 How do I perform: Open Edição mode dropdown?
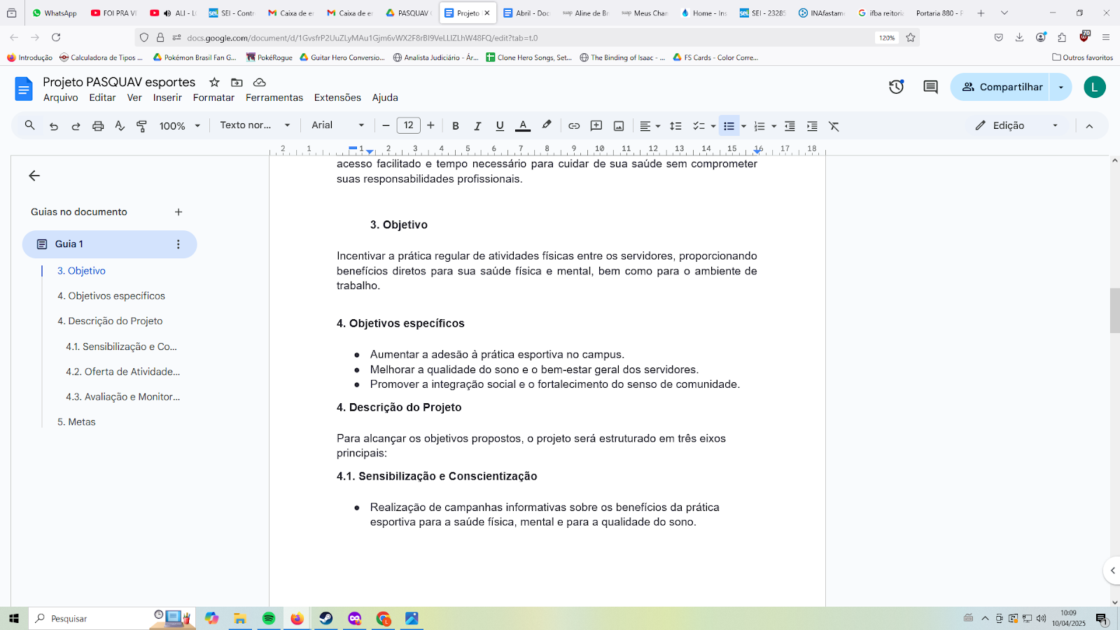pos(1016,125)
